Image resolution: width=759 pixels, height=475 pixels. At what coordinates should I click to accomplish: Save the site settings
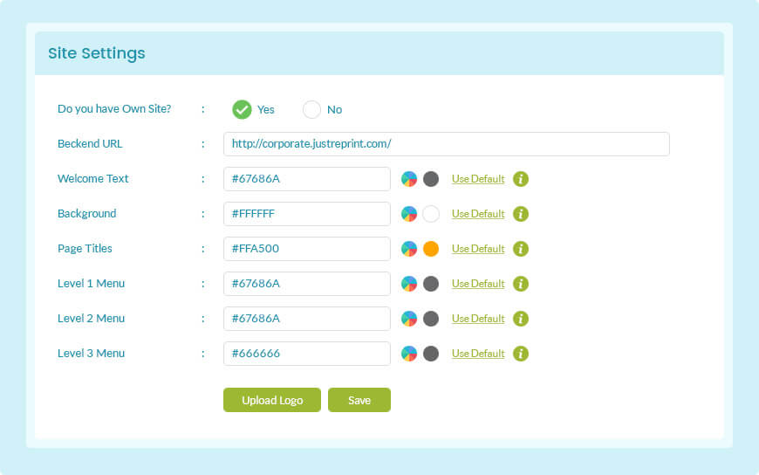tap(359, 400)
